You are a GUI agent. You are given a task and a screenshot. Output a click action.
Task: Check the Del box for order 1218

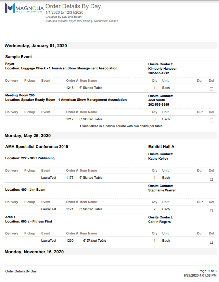[211, 89]
